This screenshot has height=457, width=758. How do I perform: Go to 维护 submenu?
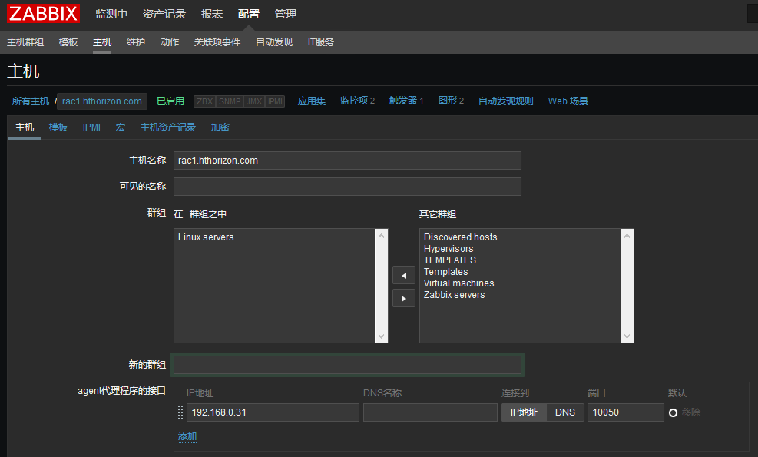point(136,42)
